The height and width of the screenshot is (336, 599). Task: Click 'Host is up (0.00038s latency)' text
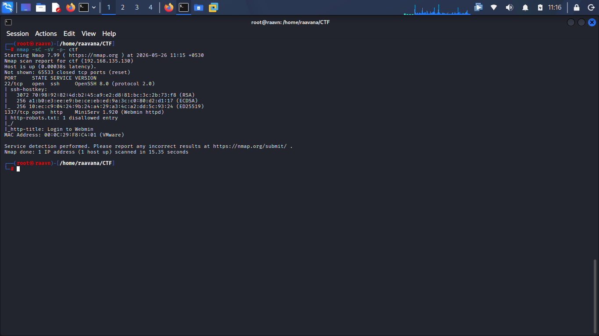(x=50, y=66)
